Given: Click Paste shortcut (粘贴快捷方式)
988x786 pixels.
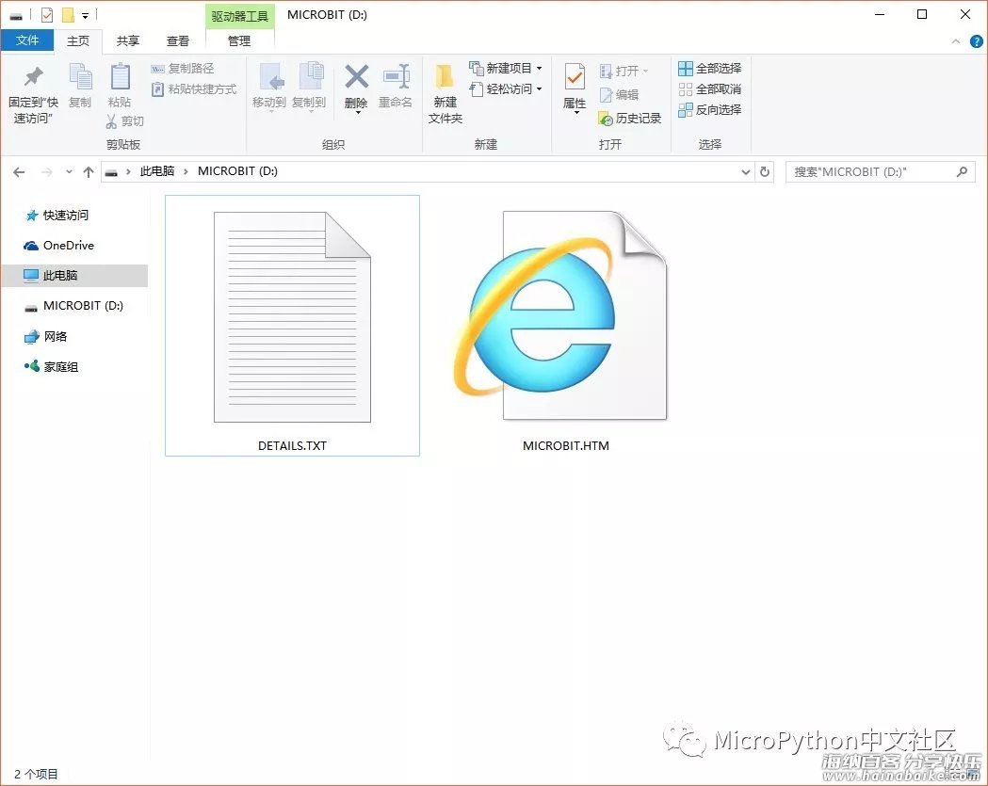Looking at the screenshot, I should point(194,88).
